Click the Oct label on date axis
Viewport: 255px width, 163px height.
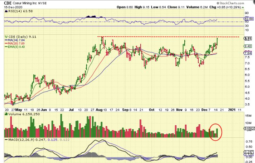click(x=152, y=110)
